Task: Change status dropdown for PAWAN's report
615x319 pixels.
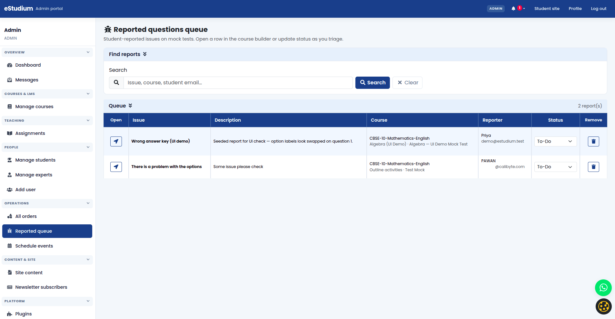Action: pos(555,167)
